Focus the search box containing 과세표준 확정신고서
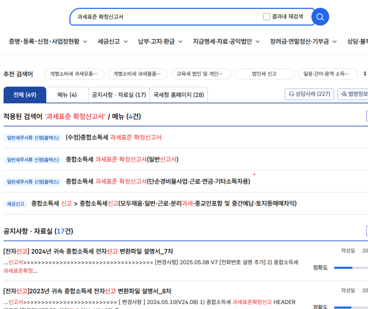 click(164, 17)
